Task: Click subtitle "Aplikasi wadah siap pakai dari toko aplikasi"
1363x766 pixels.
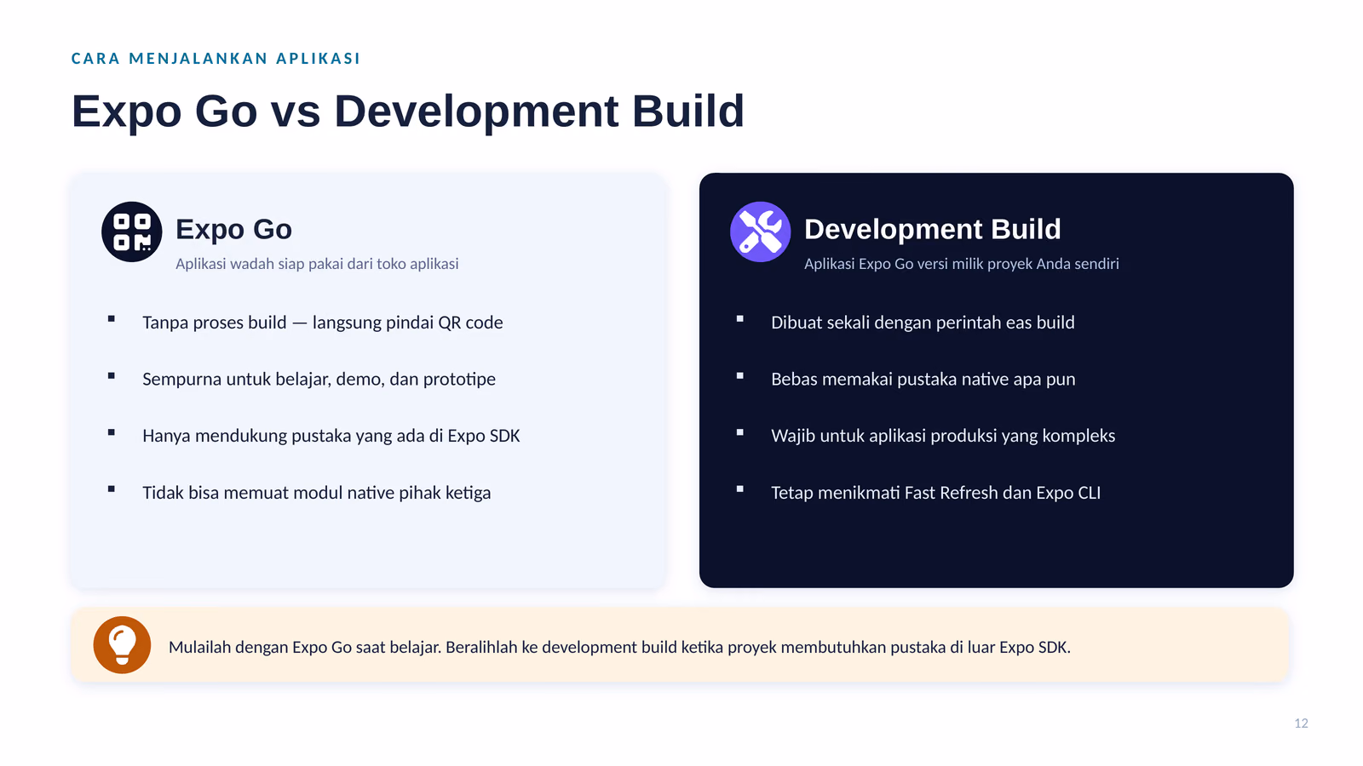Action: point(317,264)
